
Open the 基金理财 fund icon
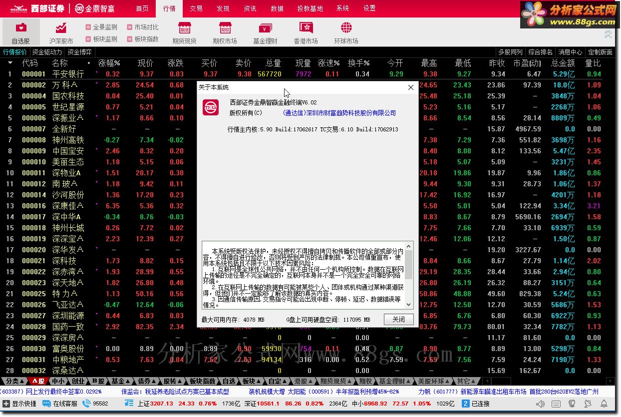pyautogui.click(x=265, y=28)
